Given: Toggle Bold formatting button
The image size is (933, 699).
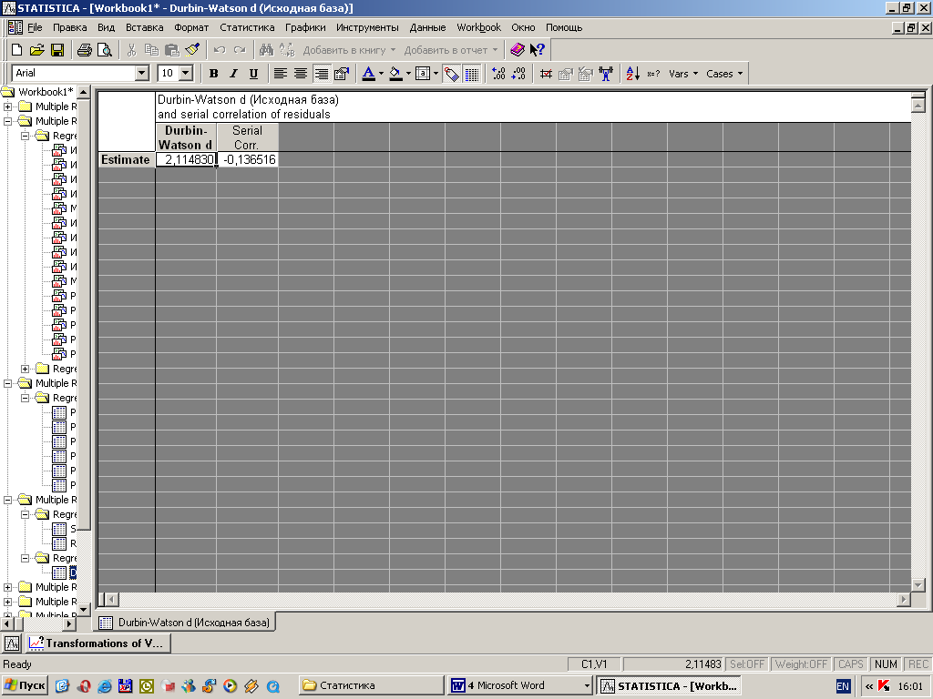Looking at the screenshot, I should pyautogui.click(x=214, y=74).
